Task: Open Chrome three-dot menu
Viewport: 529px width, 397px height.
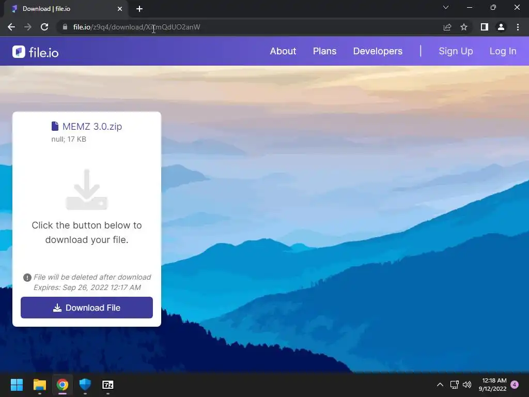Action: tap(518, 27)
